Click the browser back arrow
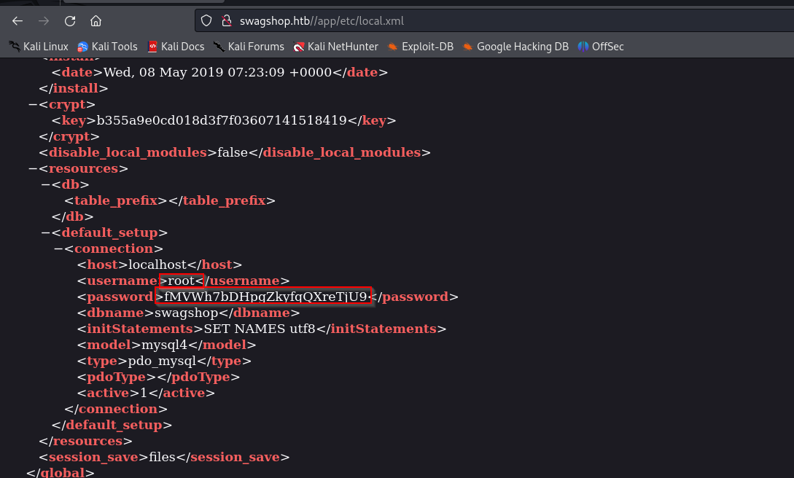Screen dimensions: 794x478 point(17,20)
